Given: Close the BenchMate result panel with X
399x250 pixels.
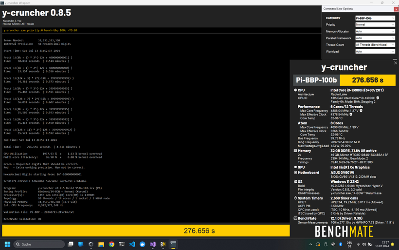Looking at the screenshot, I should pyautogui.click(x=396, y=63).
